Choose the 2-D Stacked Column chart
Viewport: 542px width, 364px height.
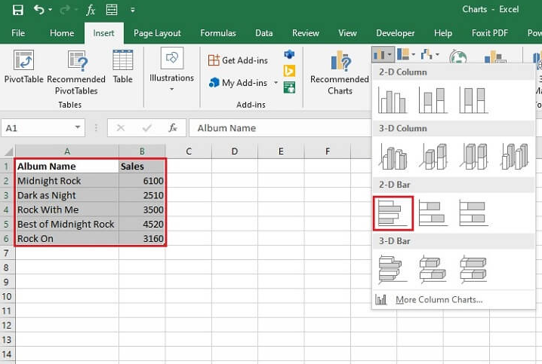pos(433,100)
